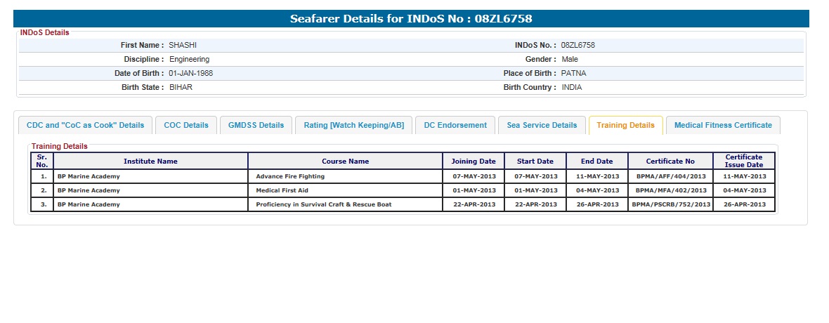Go to the DC Endorsement tab
The height and width of the screenshot is (323, 829).
[x=455, y=125]
